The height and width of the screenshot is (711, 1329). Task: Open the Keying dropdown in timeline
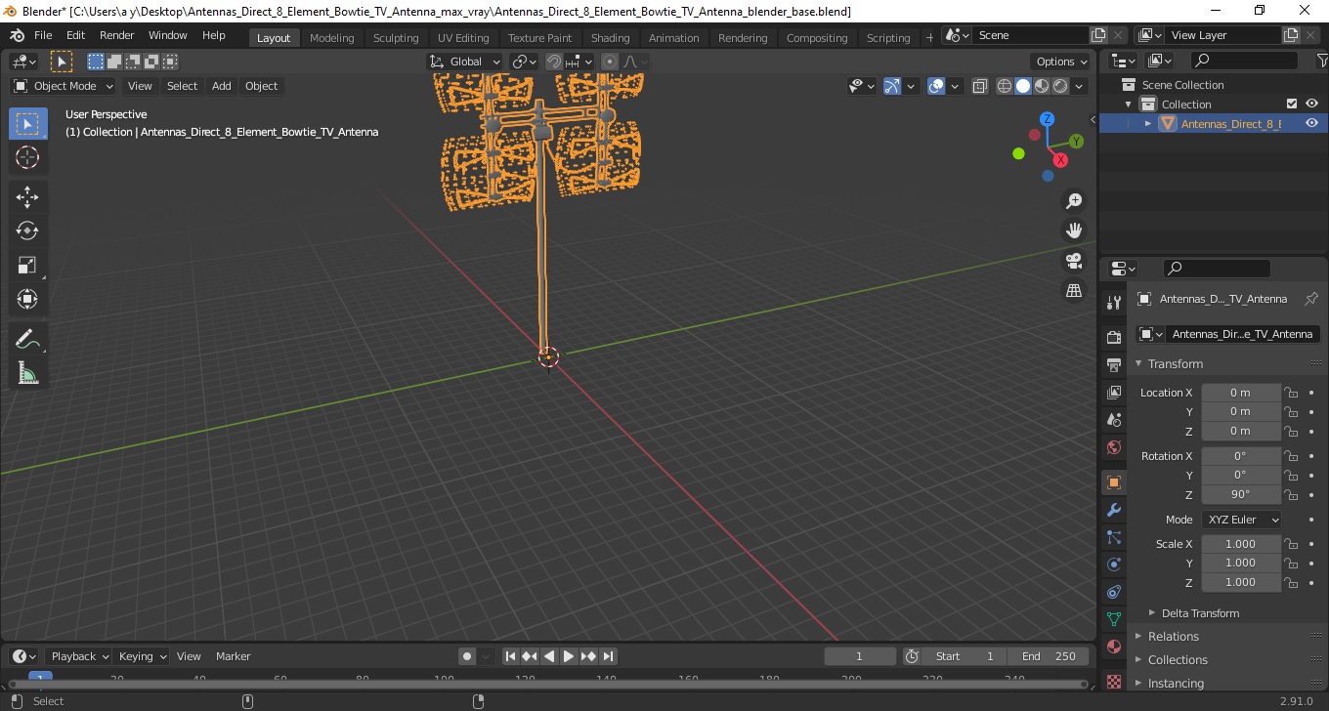tap(141, 656)
